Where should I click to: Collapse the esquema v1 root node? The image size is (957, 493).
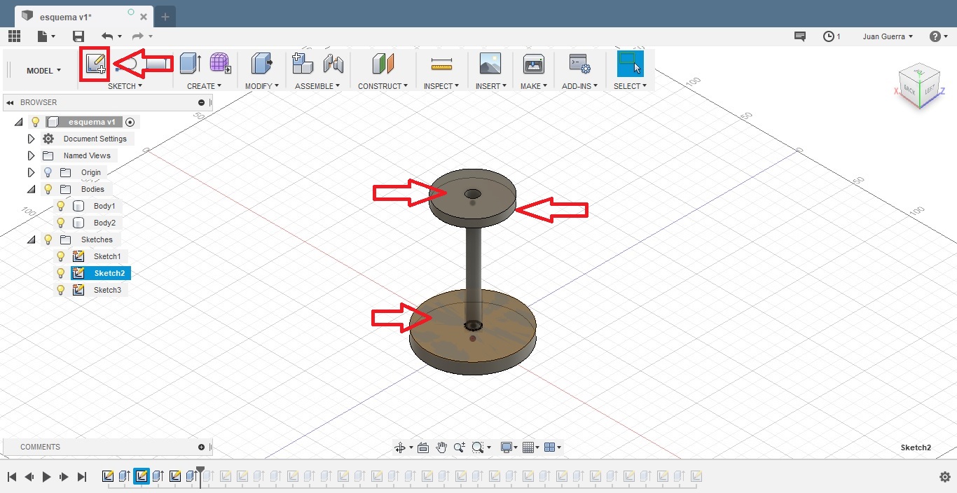click(19, 122)
